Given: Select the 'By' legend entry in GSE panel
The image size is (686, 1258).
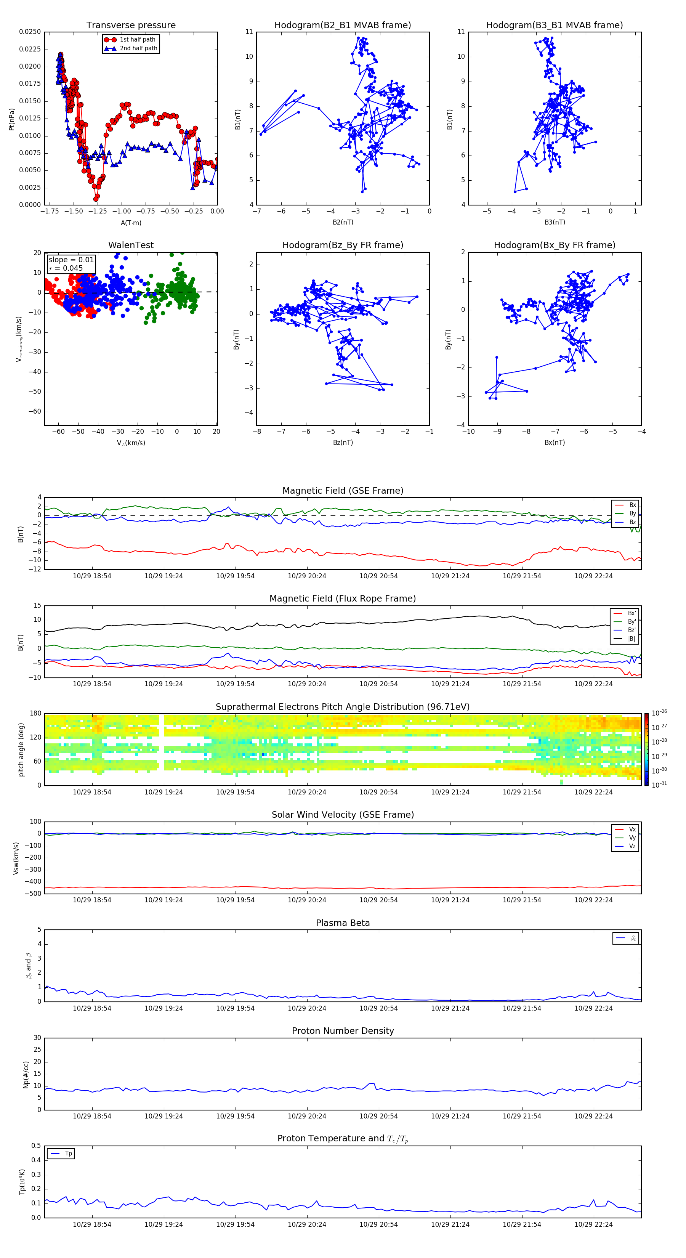Looking at the screenshot, I should click(x=625, y=513).
